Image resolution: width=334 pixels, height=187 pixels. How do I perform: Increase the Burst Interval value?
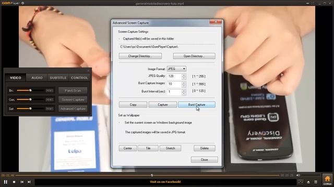(184, 90)
